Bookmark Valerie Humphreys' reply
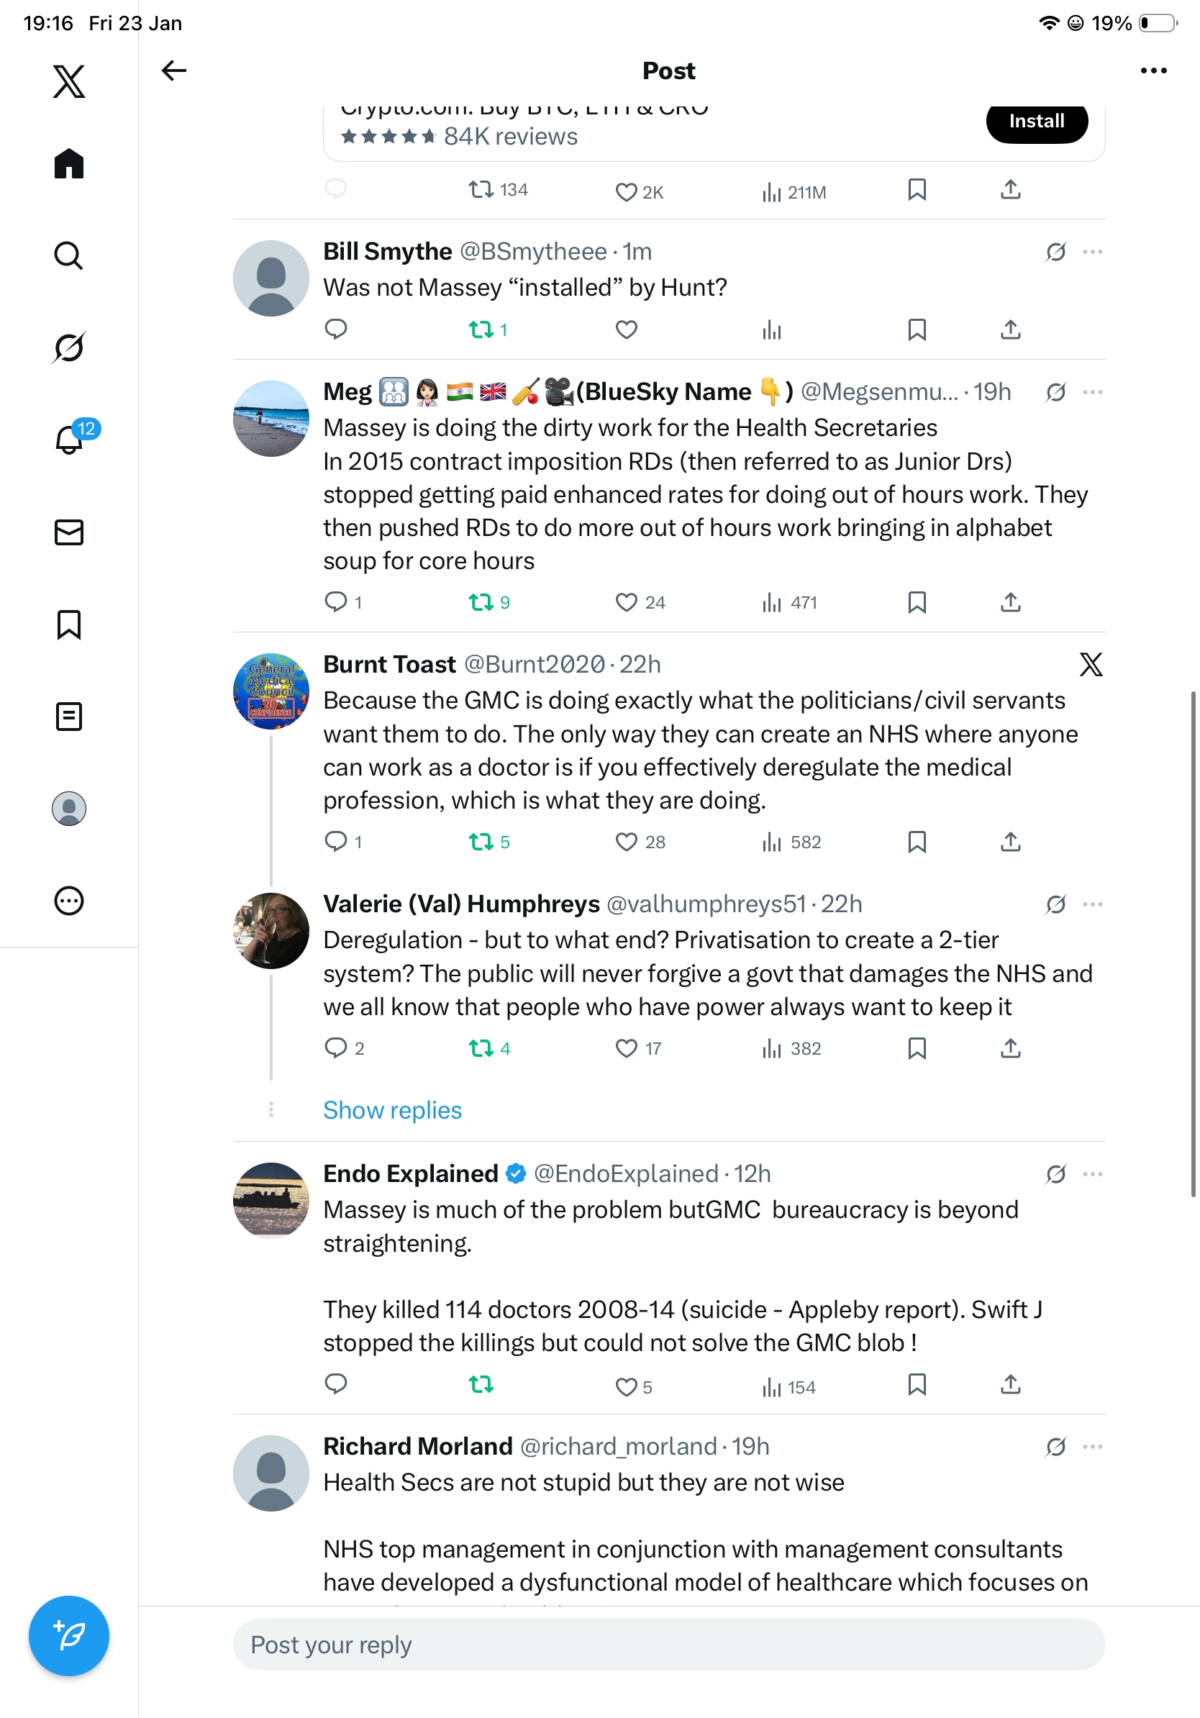This screenshot has height=1718, width=1200. point(917,1048)
